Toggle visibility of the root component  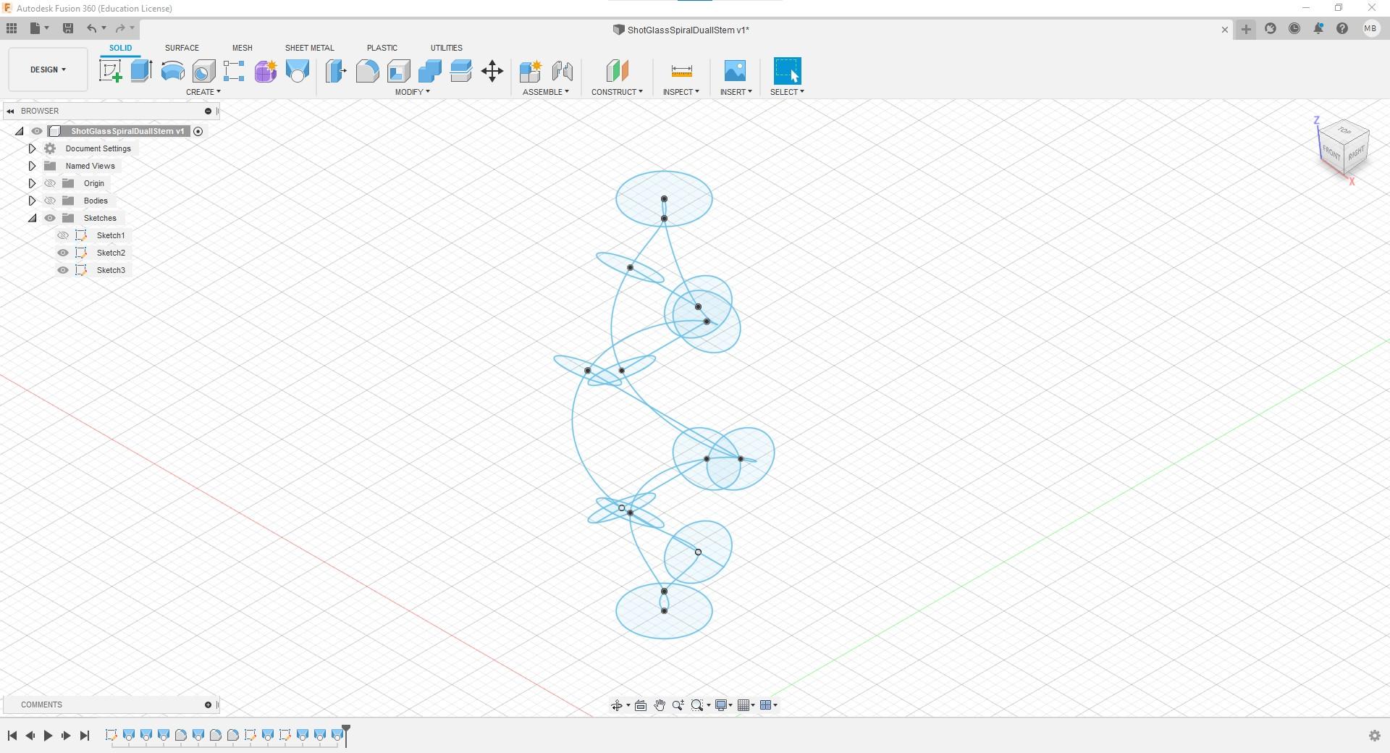tap(37, 131)
